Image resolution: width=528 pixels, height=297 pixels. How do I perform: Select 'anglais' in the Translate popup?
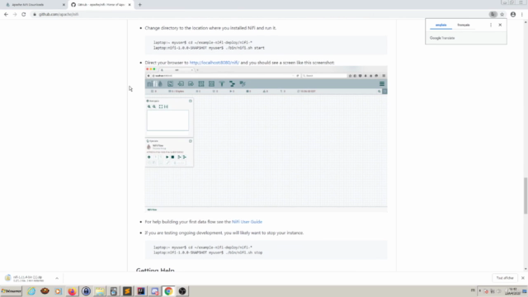[441, 26]
